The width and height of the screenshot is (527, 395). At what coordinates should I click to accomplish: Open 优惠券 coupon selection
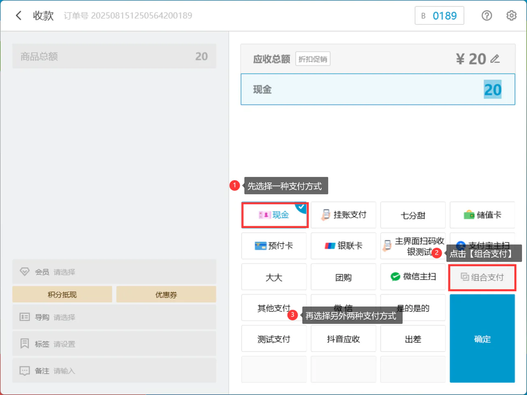166,295
